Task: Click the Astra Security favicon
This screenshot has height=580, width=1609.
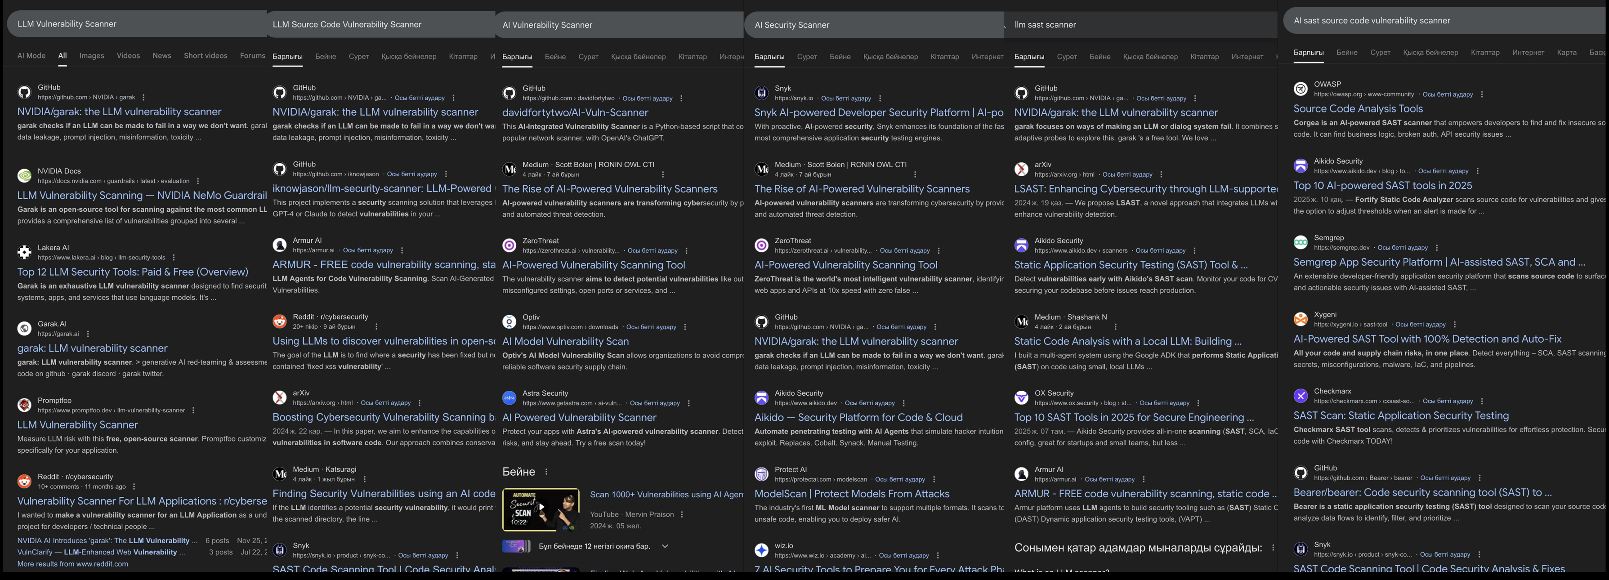Action: (510, 398)
